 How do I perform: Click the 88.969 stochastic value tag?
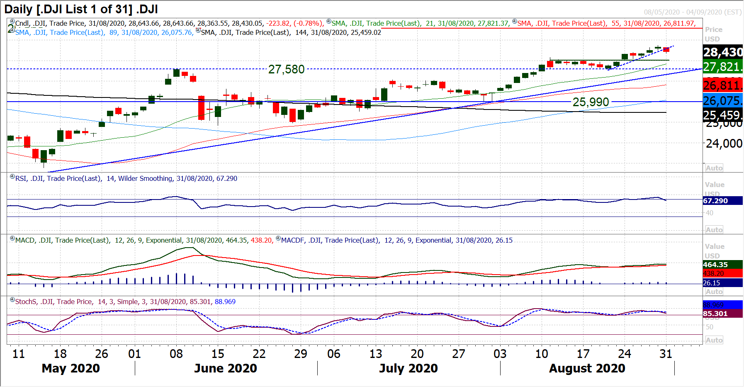tap(723, 305)
